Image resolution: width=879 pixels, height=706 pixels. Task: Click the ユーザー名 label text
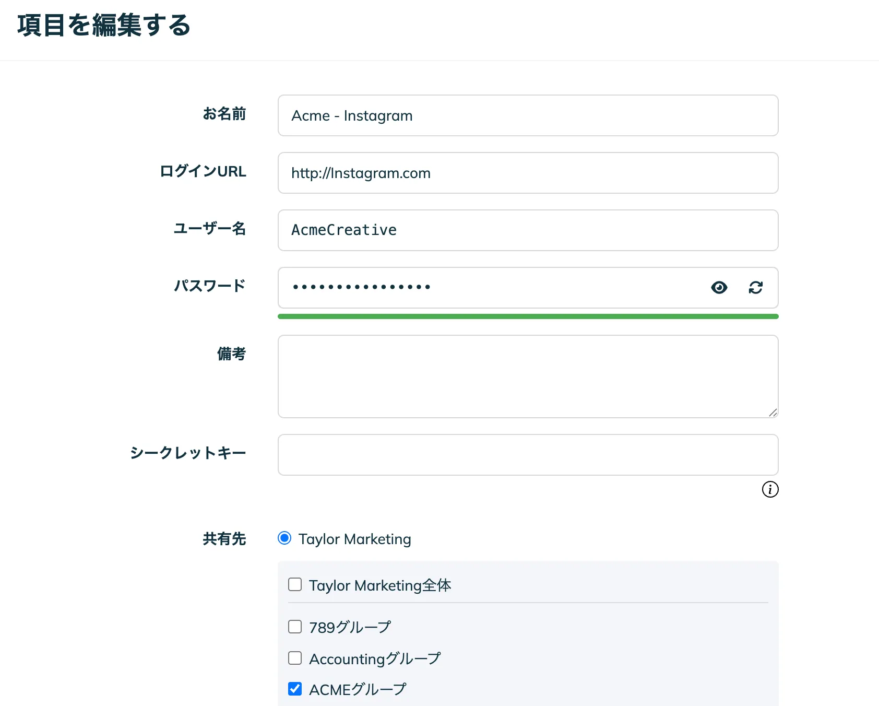(x=210, y=228)
